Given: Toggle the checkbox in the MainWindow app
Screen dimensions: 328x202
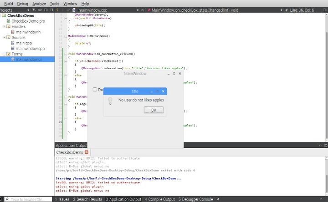Looking at the screenshot, I should (x=95, y=90).
